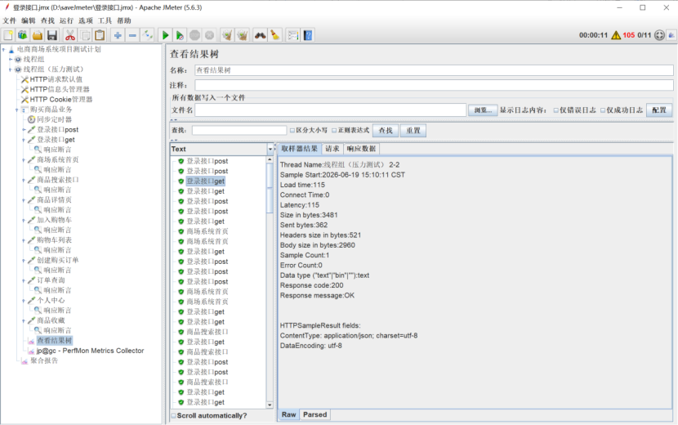Click Start no pauses icon

point(180,35)
